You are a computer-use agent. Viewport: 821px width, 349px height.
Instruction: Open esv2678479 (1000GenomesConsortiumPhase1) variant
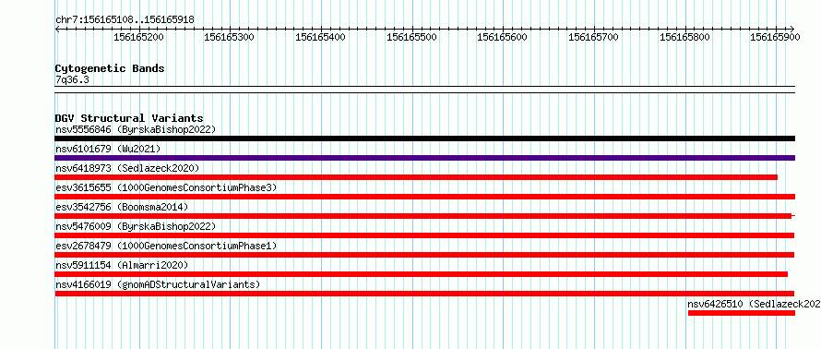tap(166, 246)
